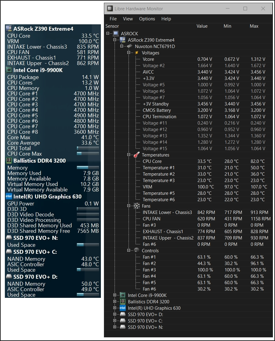
Task: Click the Controls category sphere icon
Action: (x=137, y=251)
